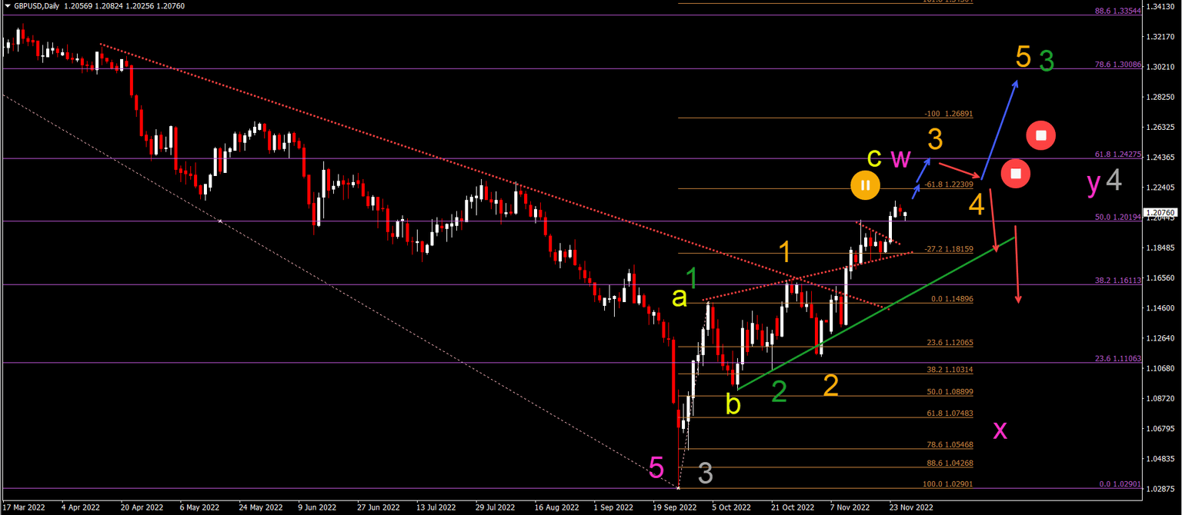
Task: Select the magenta w wave label
Action: 900,159
